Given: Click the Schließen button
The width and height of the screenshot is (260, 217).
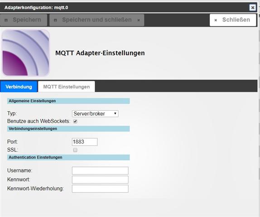Looking at the screenshot, I should click(233, 20).
